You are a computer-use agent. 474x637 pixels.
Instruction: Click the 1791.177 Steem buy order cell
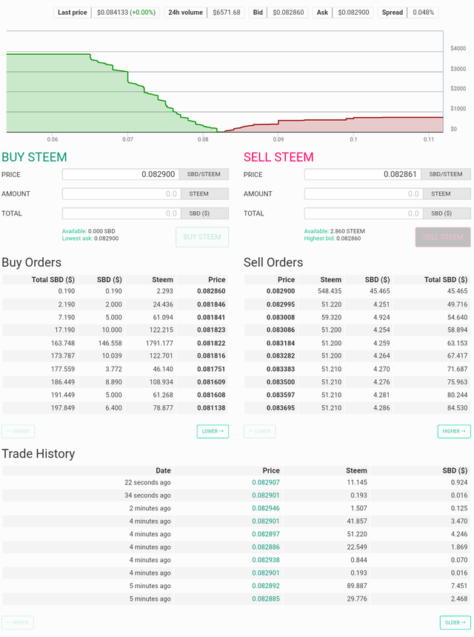159,343
